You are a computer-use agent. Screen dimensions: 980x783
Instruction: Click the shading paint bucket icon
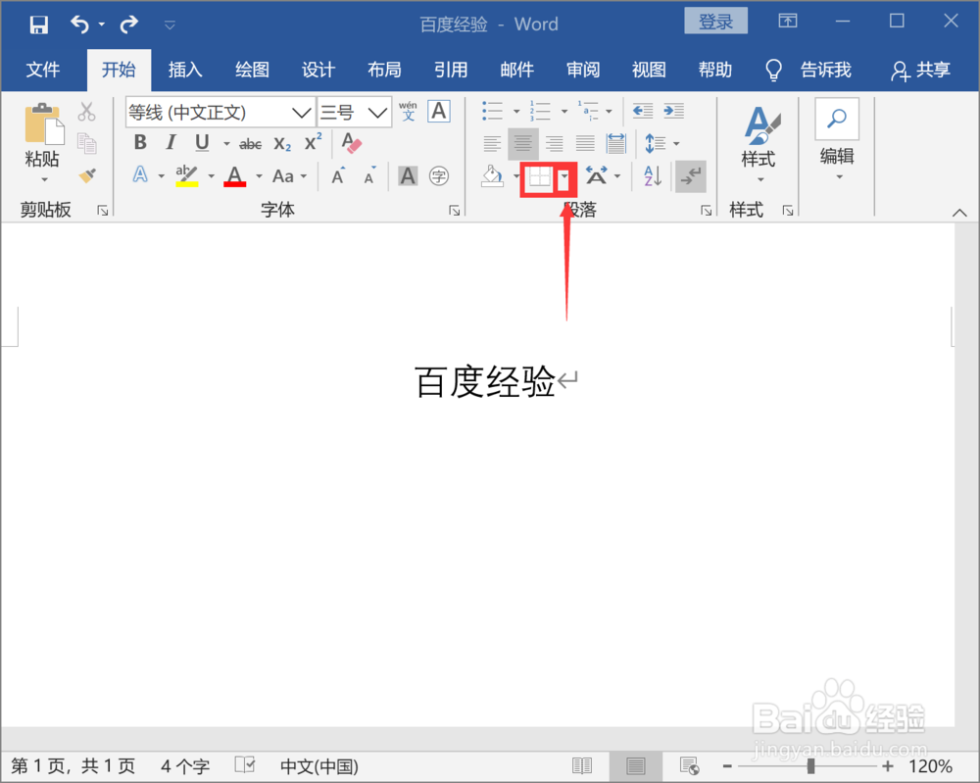493,176
